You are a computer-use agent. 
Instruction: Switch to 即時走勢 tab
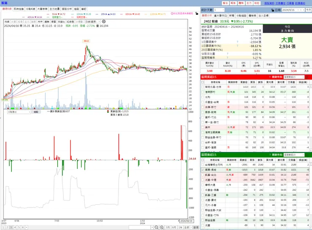click(x=19, y=9)
